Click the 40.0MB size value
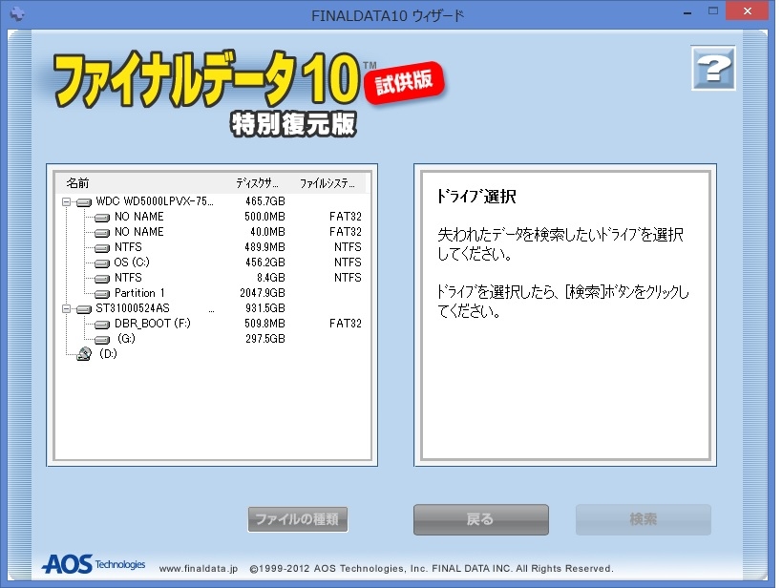The width and height of the screenshot is (782, 588). click(267, 231)
